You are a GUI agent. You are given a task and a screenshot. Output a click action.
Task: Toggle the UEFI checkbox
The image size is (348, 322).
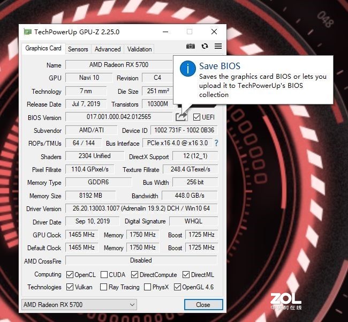(x=196, y=117)
